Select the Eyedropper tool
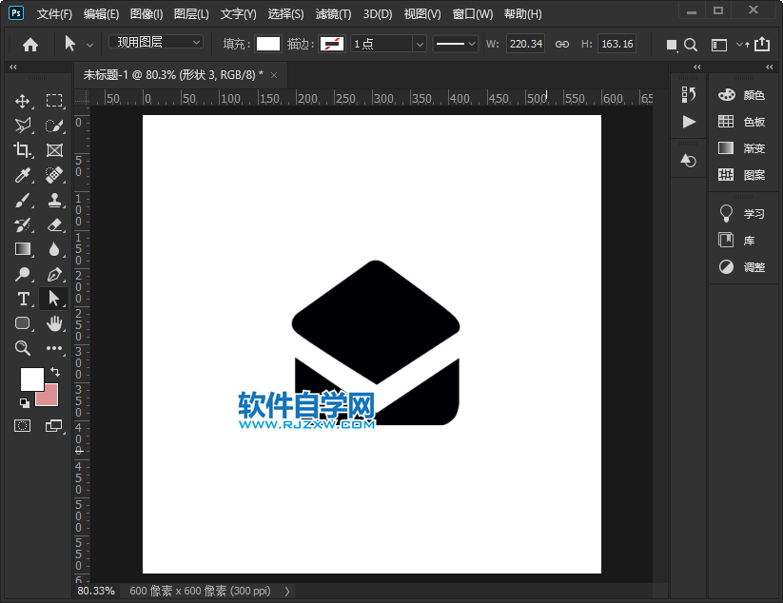This screenshot has height=603, width=783. point(23,175)
